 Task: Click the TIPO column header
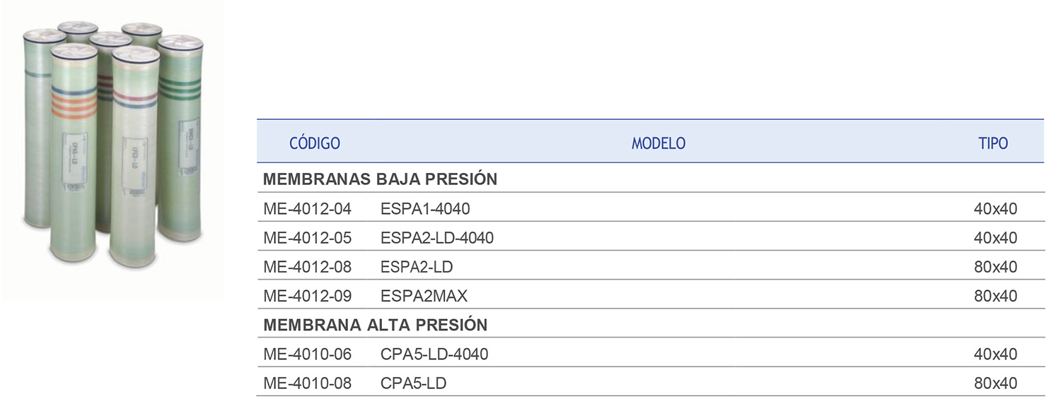click(x=993, y=143)
